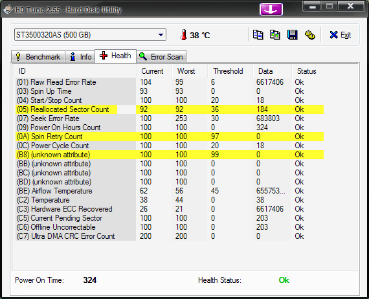
Task: Select the (C3) Hardware ECC Recovered row
Action: coord(170,209)
